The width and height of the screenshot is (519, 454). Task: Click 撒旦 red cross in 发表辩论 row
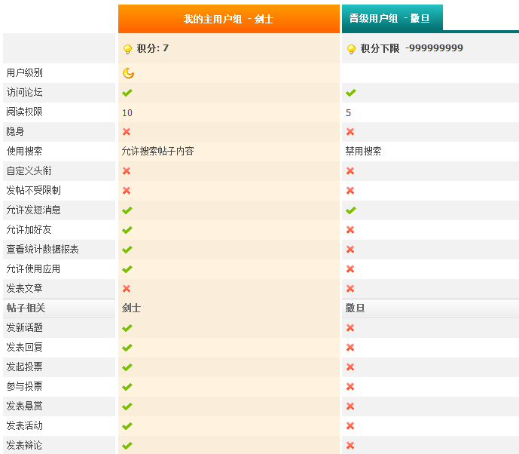(350, 446)
